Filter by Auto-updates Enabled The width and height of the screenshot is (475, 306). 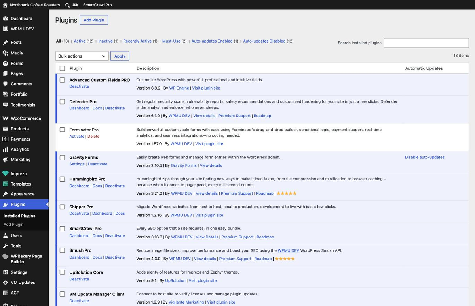(x=215, y=41)
